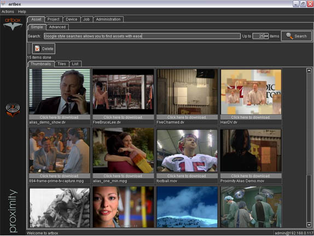Select the surgery room thumbnail
This screenshot has height=236, width=314.
pos(251,208)
